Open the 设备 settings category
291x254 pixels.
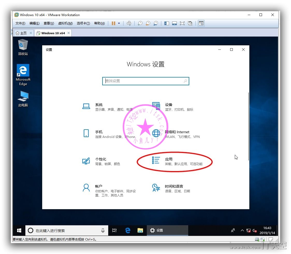173,107
